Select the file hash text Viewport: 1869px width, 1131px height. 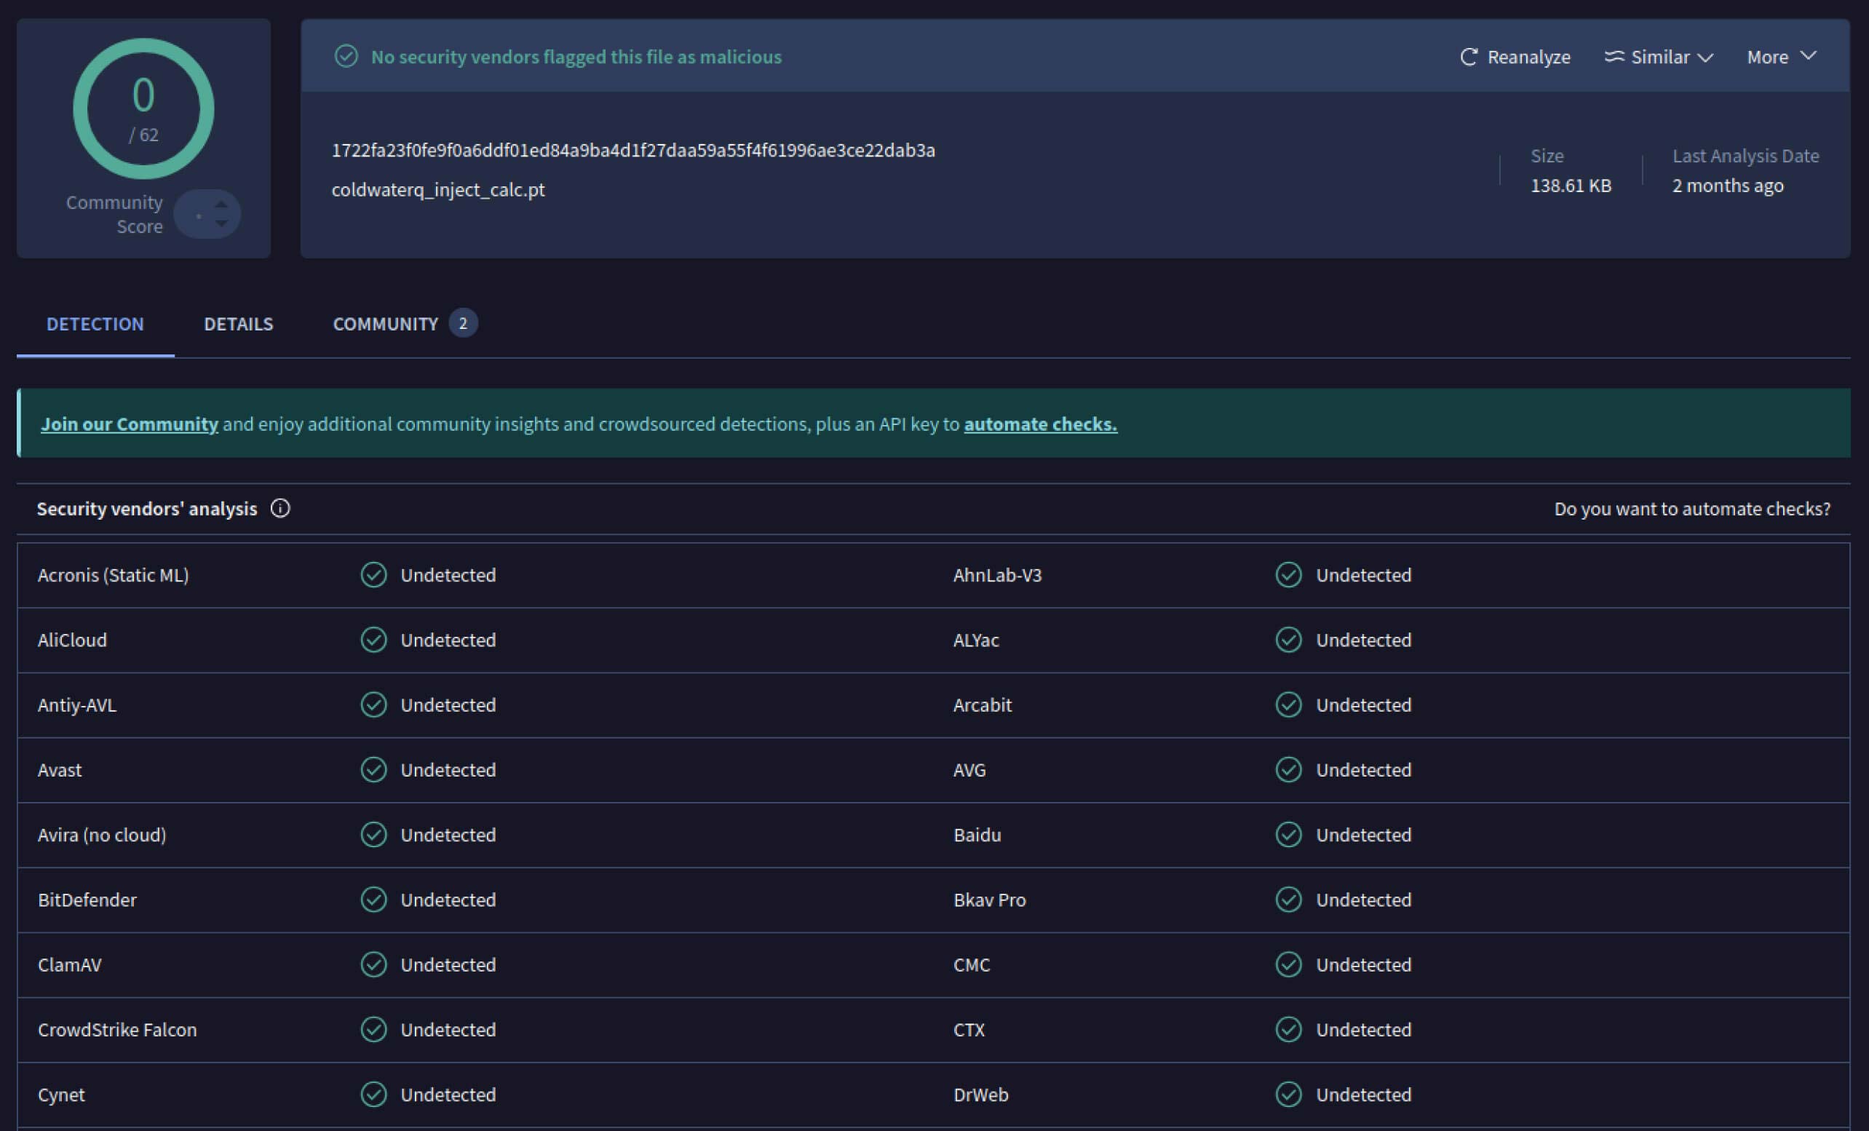pyautogui.click(x=633, y=150)
